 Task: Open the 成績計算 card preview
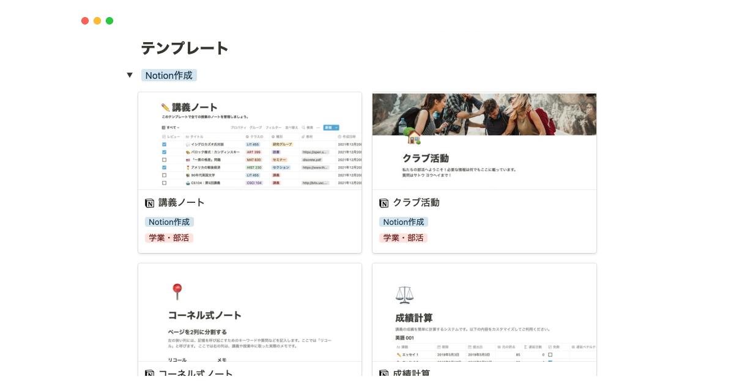pos(484,312)
